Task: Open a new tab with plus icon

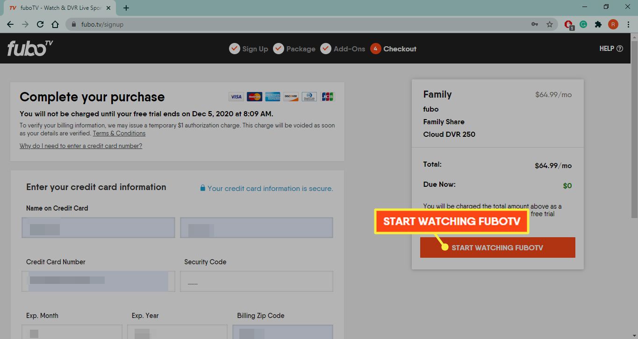Action: 126,8
